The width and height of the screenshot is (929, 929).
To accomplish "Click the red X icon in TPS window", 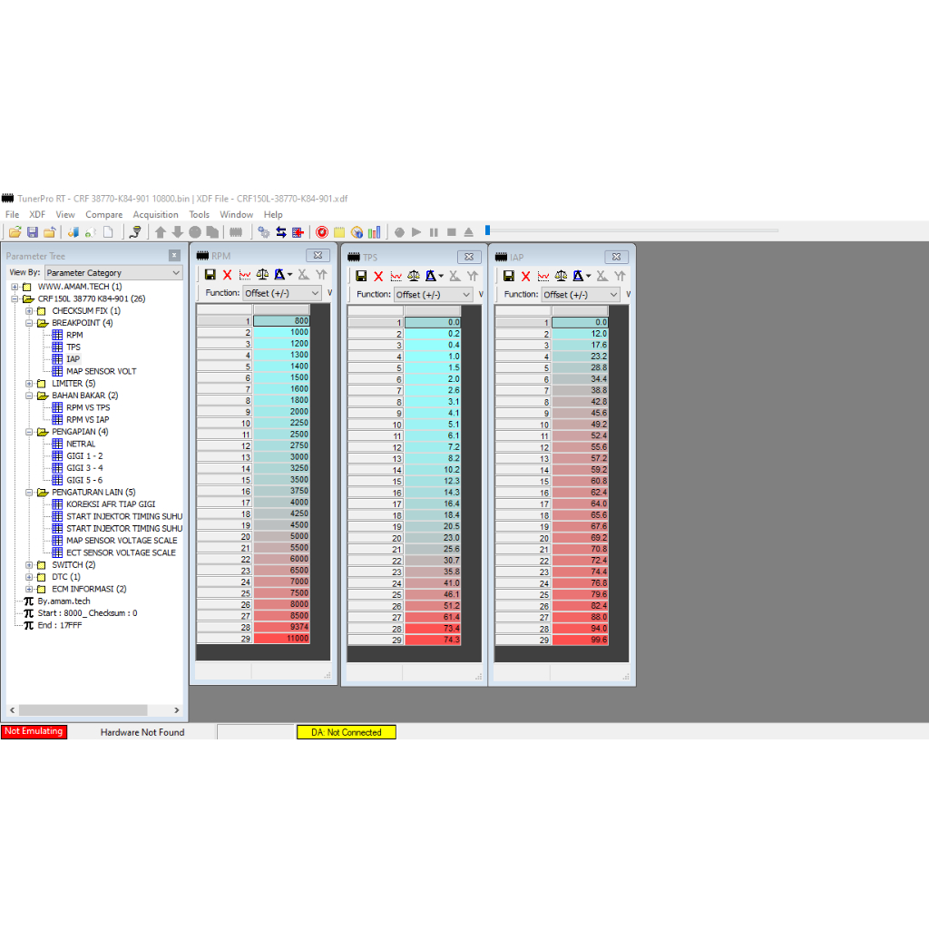I will [x=378, y=276].
